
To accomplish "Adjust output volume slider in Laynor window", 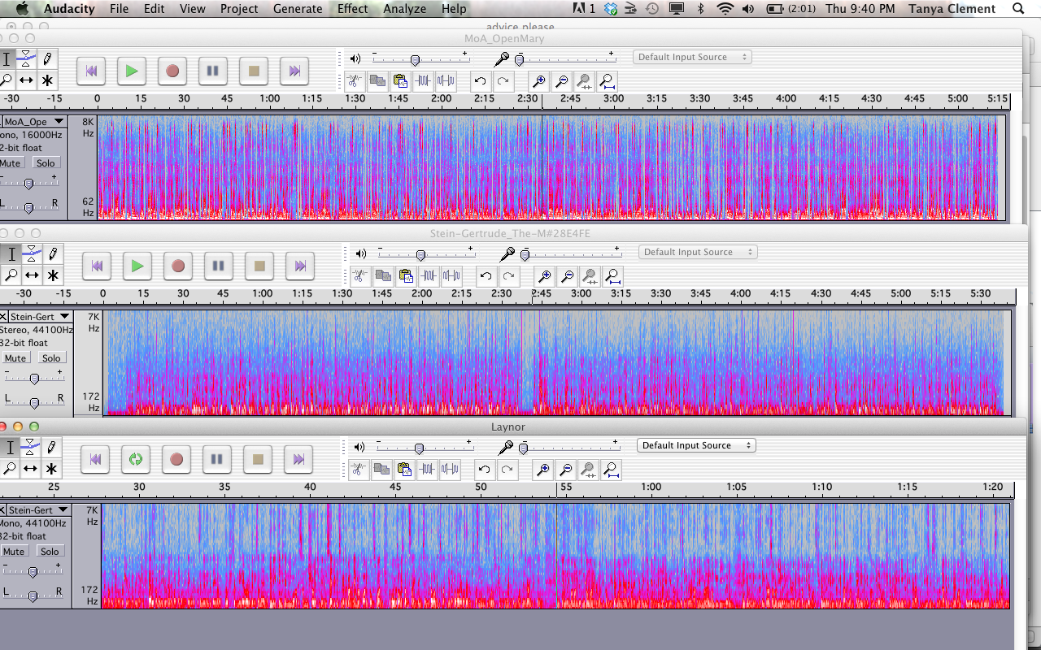I will (x=420, y=448).
